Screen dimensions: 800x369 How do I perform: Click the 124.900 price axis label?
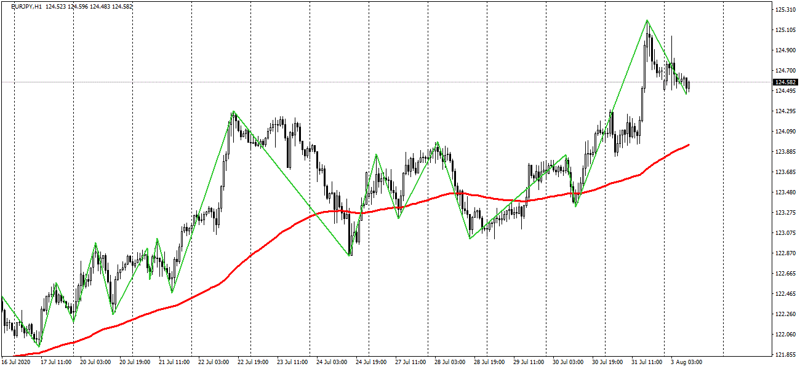[x=786, y=50]
